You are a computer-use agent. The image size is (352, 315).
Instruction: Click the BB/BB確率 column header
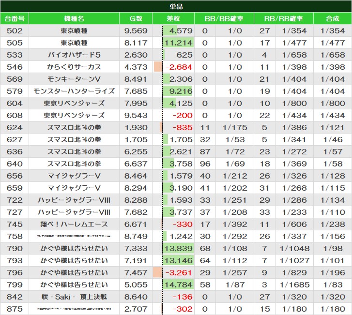coord(224,18)
